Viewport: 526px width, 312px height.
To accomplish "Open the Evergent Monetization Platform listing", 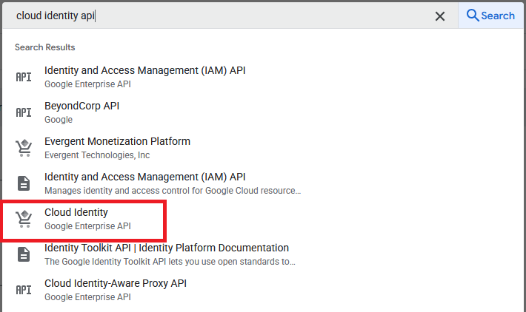I will (x=117, y=141).
